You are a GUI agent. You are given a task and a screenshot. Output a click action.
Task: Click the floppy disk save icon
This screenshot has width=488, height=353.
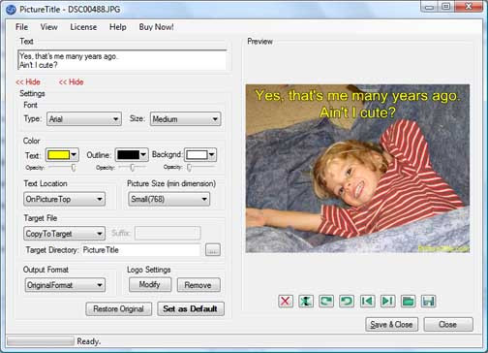[429, 301]
